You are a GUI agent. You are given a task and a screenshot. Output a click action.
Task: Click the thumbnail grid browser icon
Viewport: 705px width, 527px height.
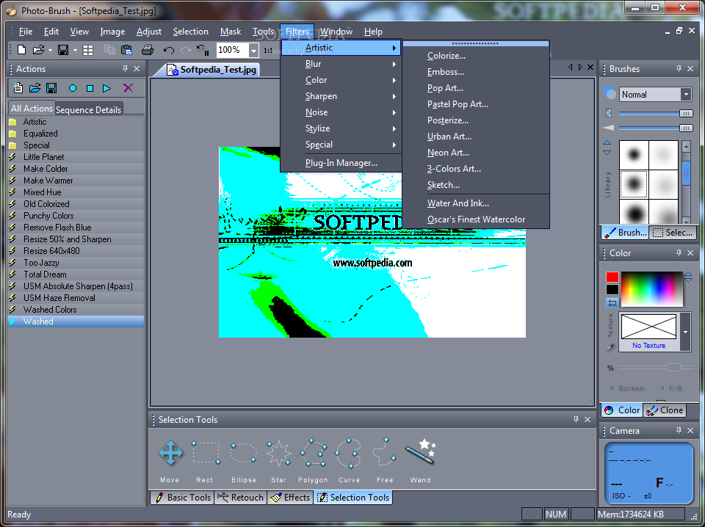click(x=88, y=50)
